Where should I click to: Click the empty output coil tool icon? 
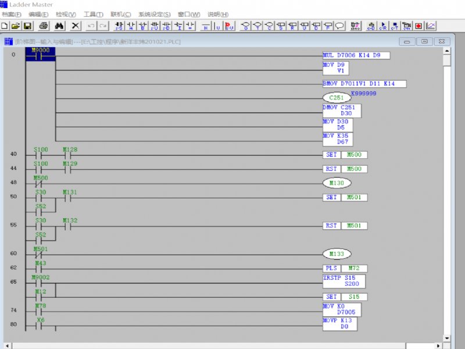click(245, 26)
